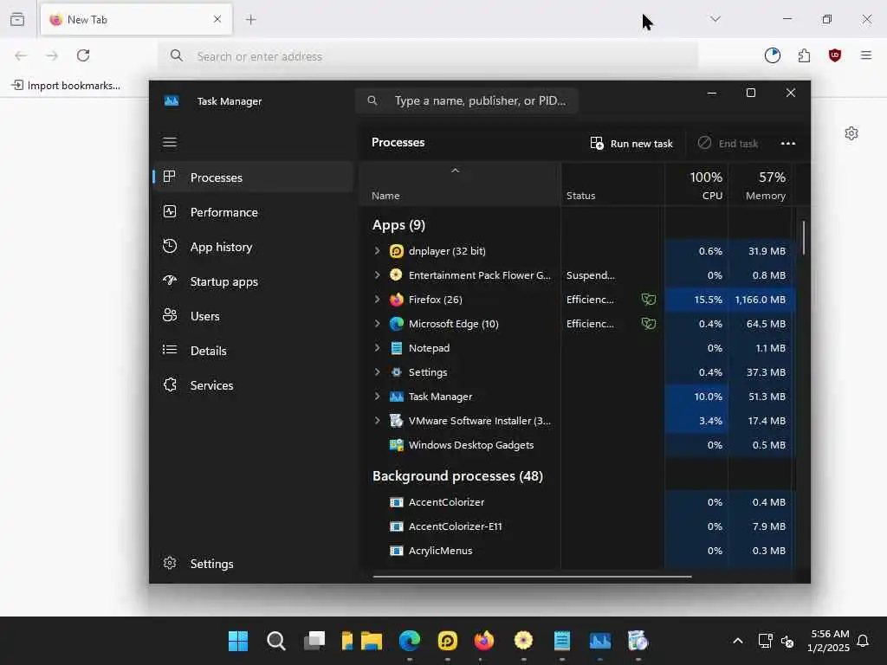Expand the Entertainment Pack Flower G... row
887x665 pixels.
pos(378,274)
